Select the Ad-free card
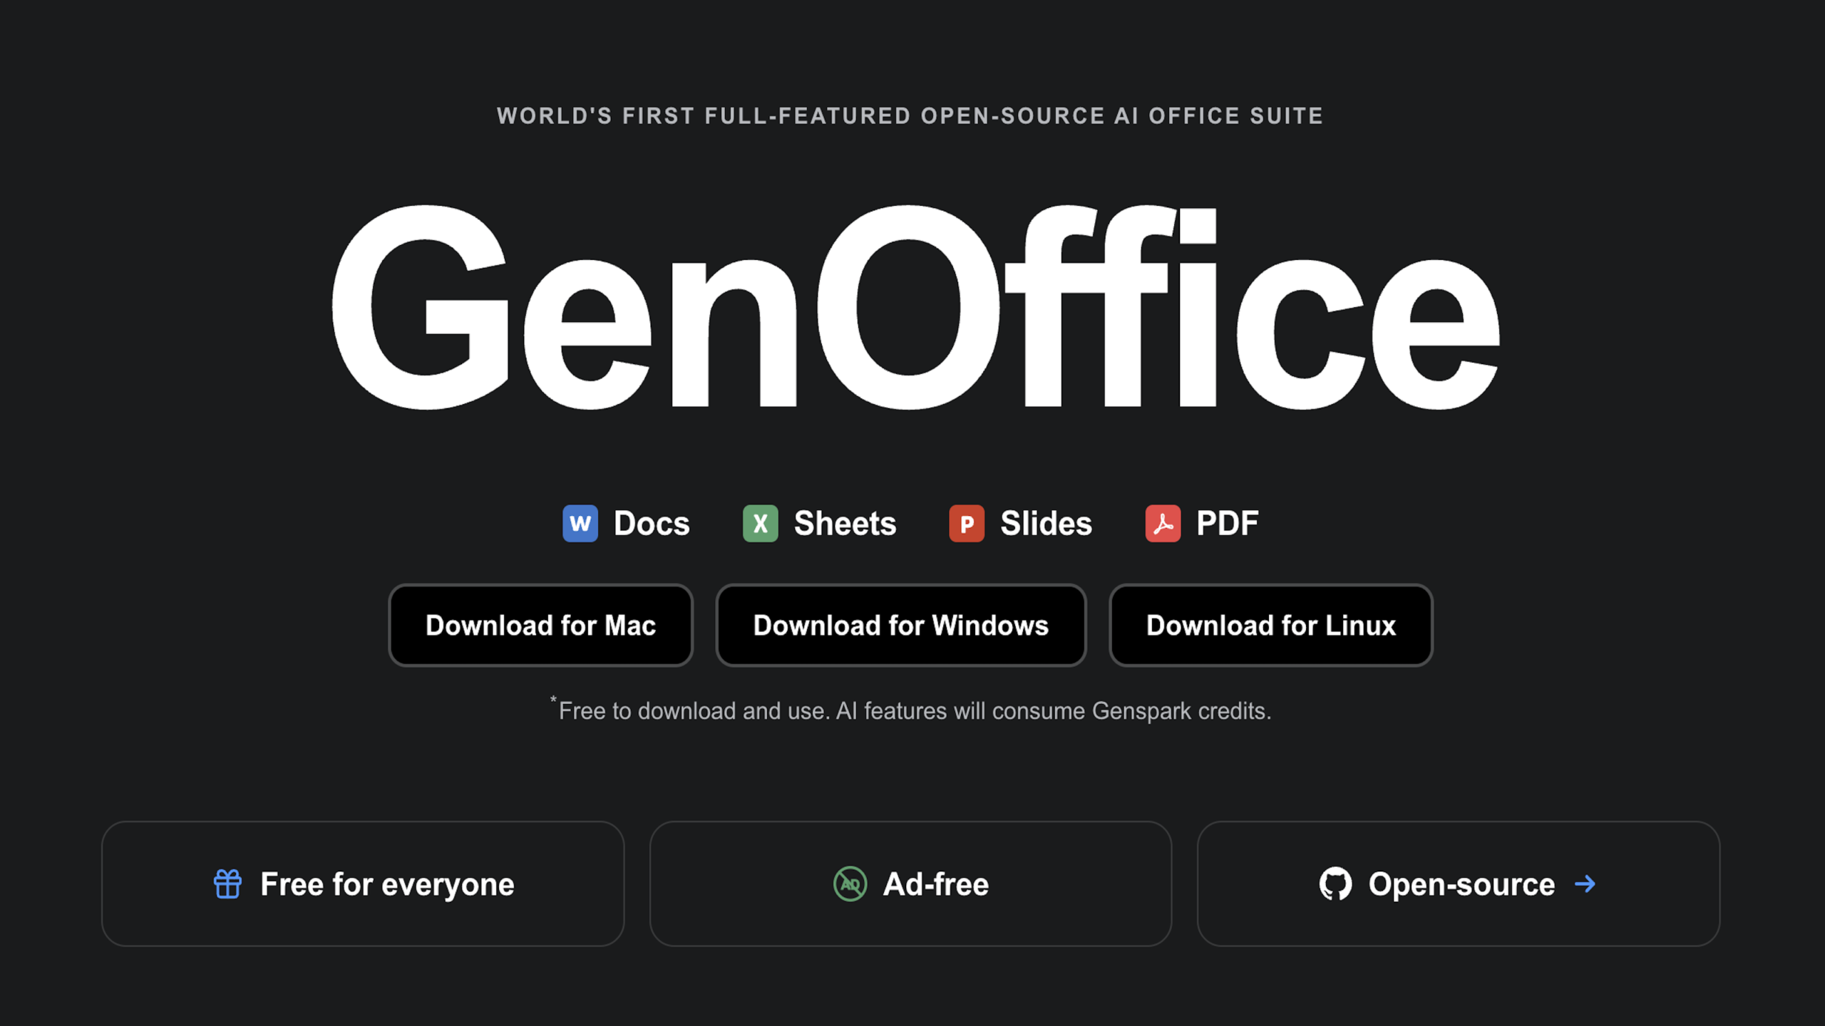Screen dimensions: 1825x1026 click(910, 883)
